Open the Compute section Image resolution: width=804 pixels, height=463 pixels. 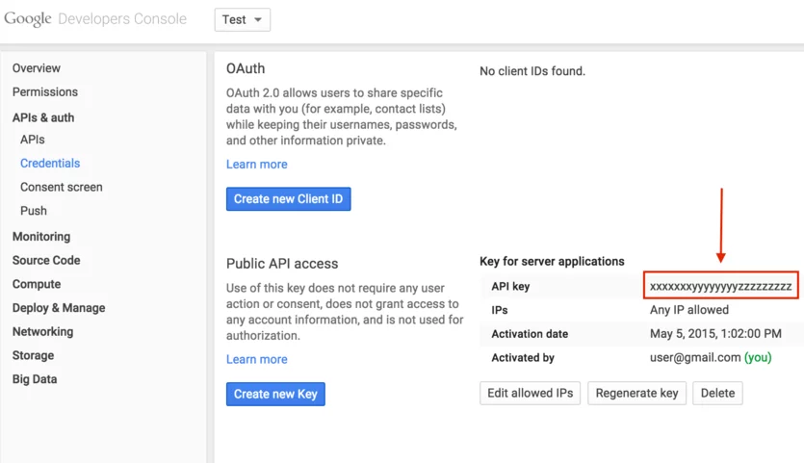[x=37, y=284]
